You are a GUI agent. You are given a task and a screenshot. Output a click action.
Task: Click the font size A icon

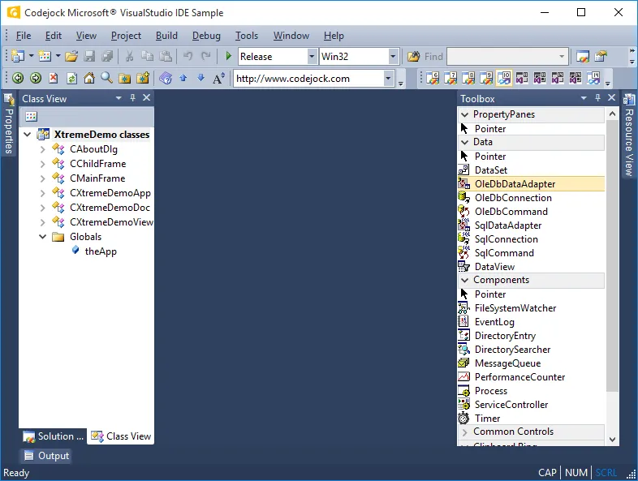pos(218,78)
